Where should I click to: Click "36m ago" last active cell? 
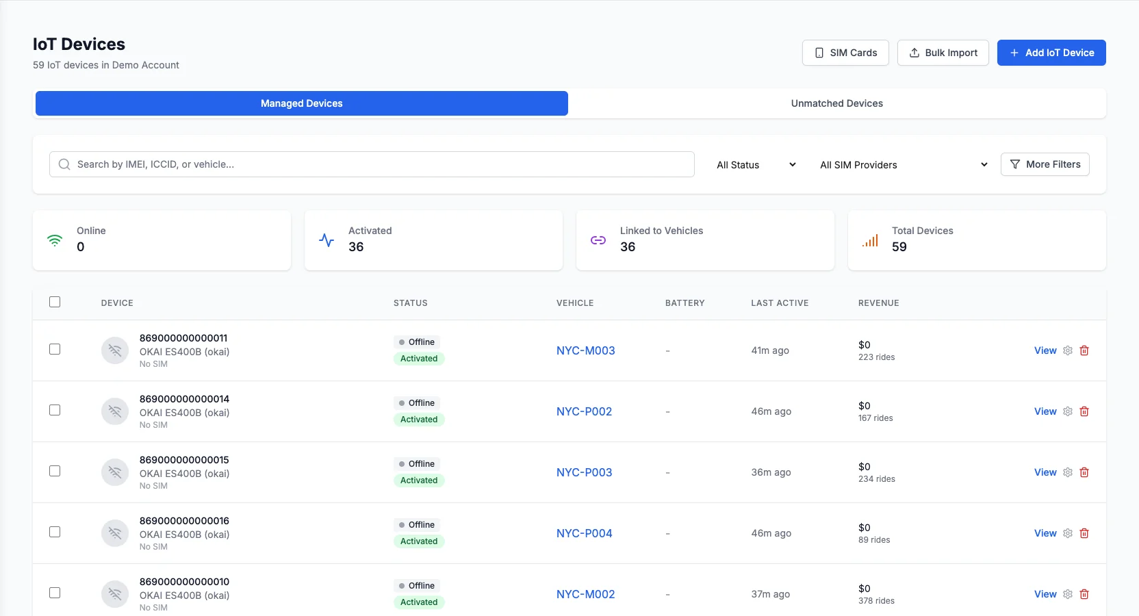click(x=771, y=472)
